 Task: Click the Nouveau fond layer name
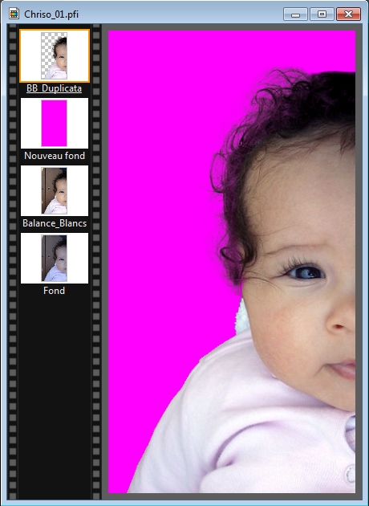(55, 156)
